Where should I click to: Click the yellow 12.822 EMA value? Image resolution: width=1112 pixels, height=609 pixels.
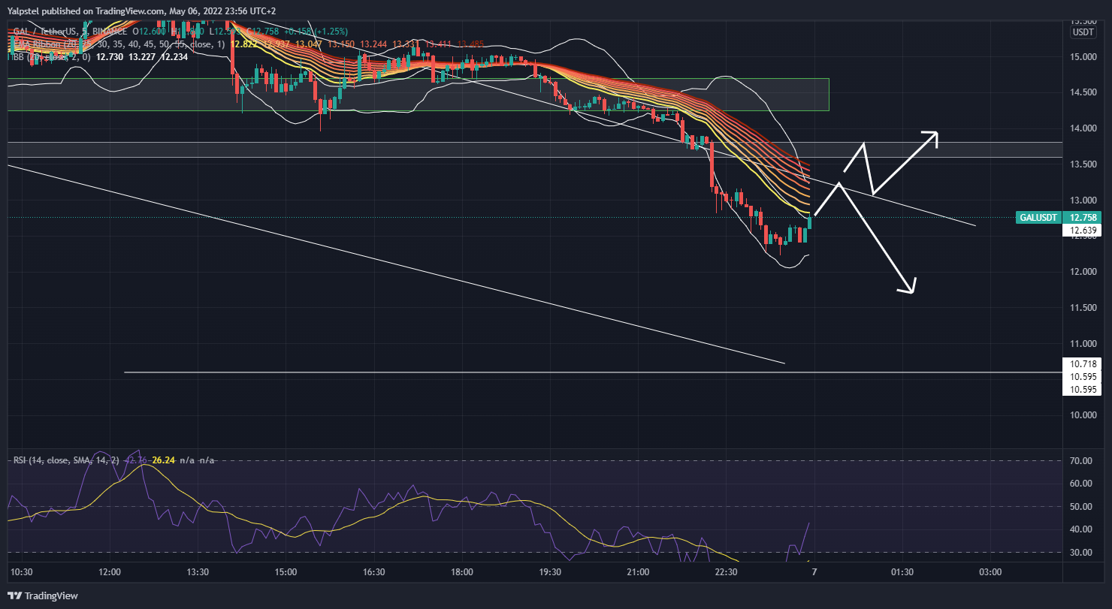245,44
